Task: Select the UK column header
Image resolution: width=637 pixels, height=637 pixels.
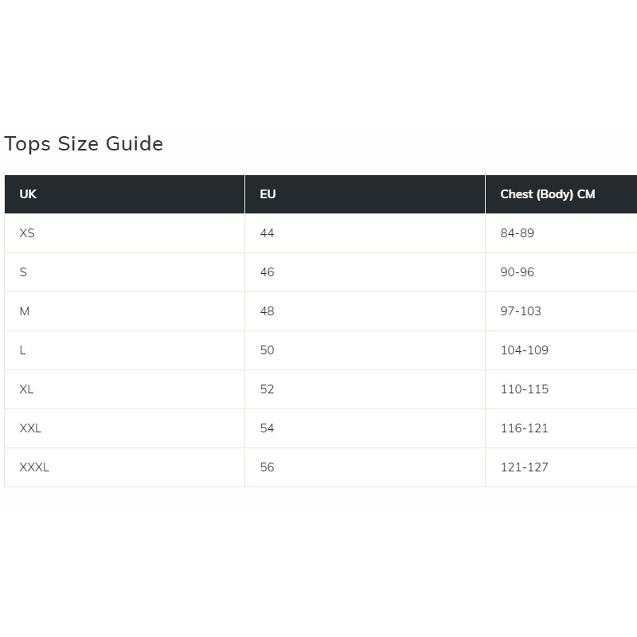Action: click(x=124, y=194)
